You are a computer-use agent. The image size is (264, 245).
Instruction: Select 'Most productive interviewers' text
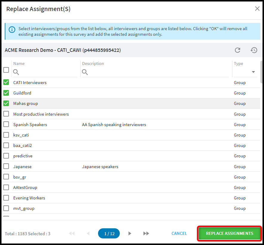point(41,114)
